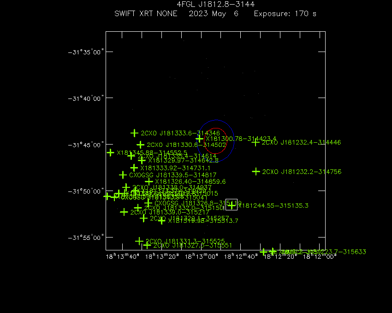Screen dimensions: 392x313
Task: Click cross marker of 2CXO J181331.3-315525
Action: pyautogui.click(x=139, y=241)
